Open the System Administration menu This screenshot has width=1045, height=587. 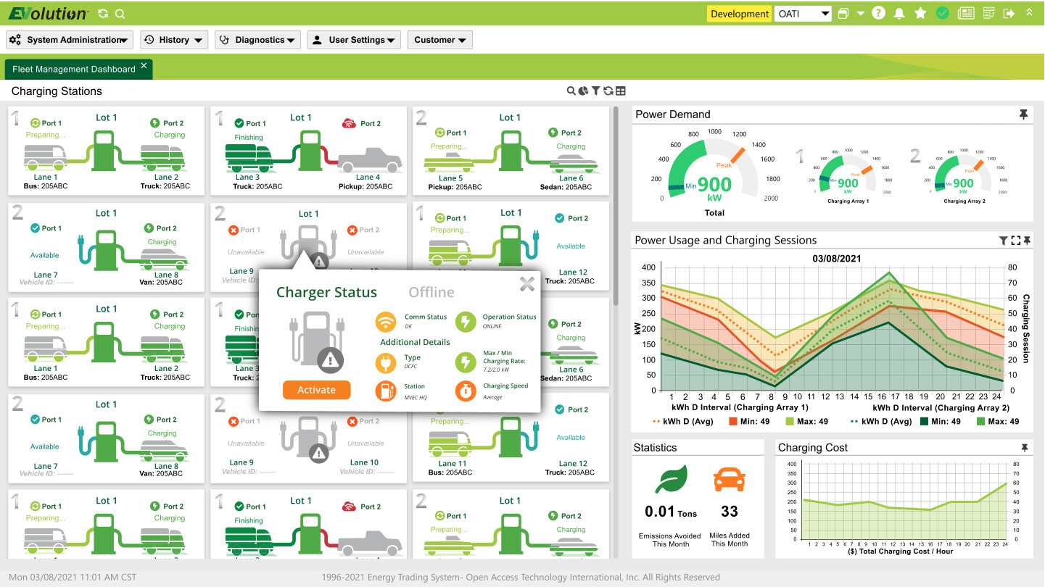[69, 40]
